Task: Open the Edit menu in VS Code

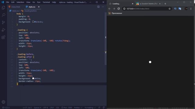Action: [x=13, y=2]
